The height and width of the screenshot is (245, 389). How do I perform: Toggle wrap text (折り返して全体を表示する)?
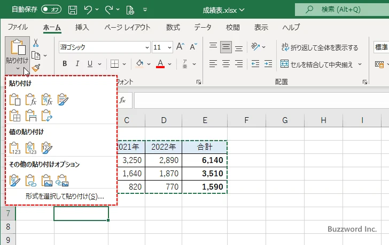coord(320,47)
